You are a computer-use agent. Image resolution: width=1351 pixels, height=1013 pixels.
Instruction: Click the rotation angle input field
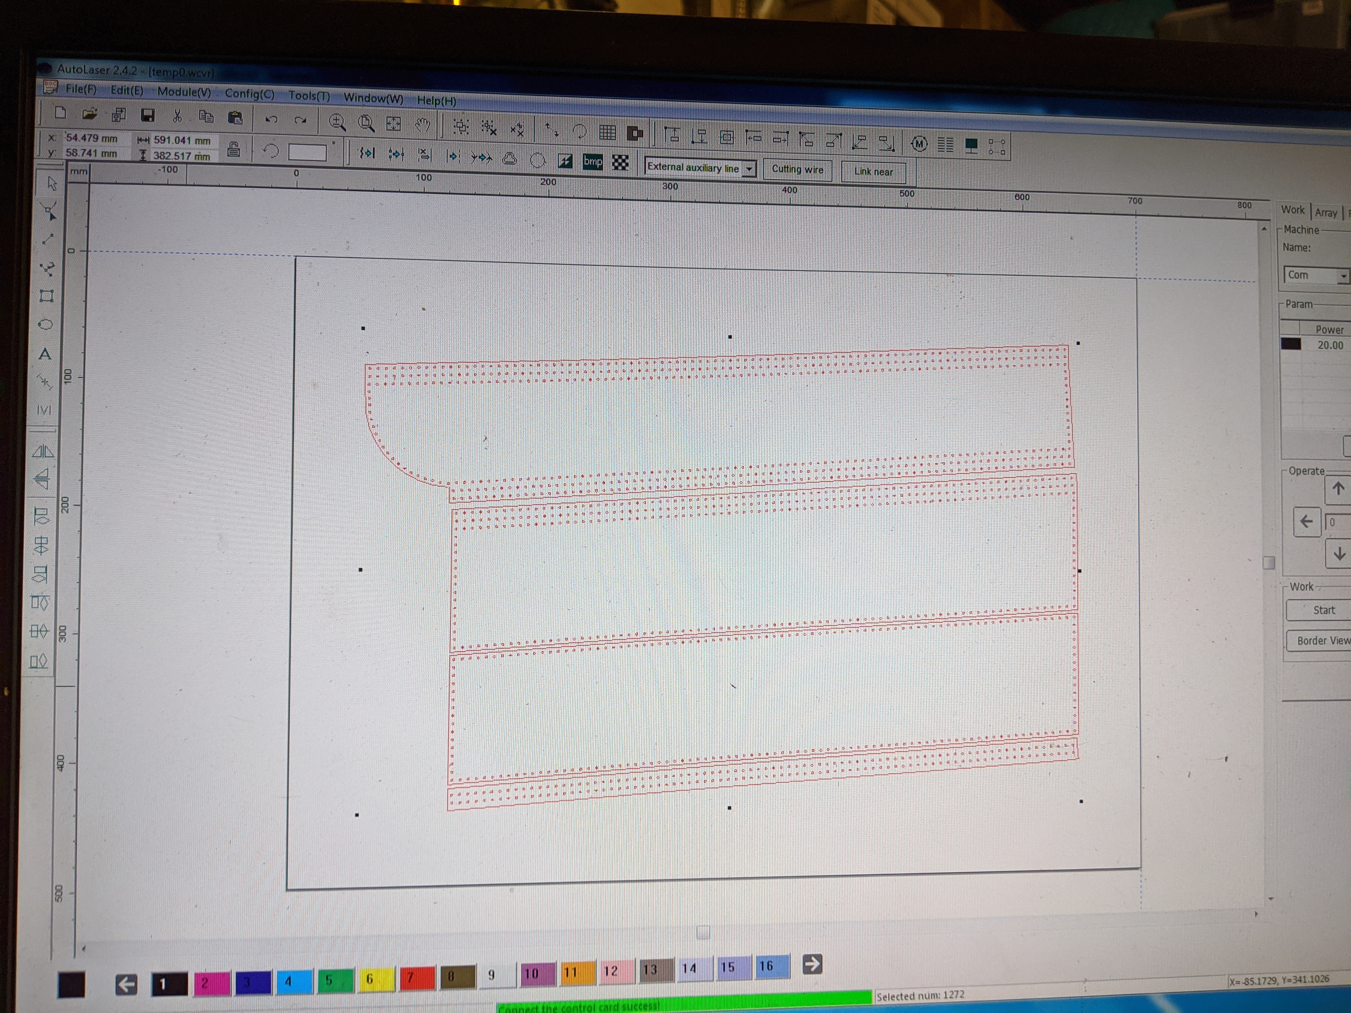(307, 152)
